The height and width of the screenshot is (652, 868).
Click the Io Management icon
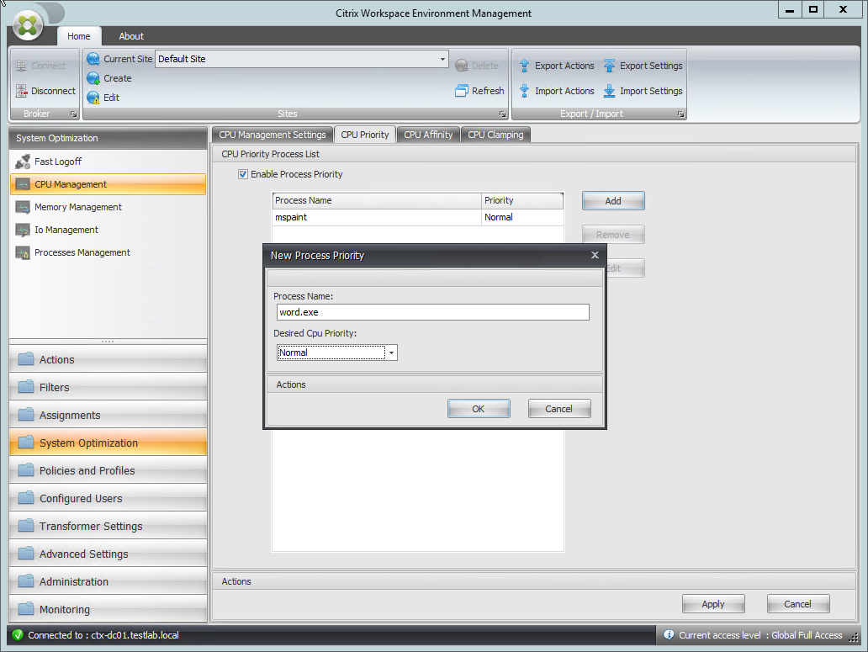(x=23, y=230)
